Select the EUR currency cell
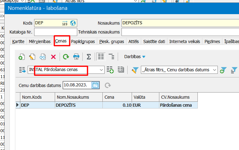This screenshot has width=239, height=150. point(145,105)
